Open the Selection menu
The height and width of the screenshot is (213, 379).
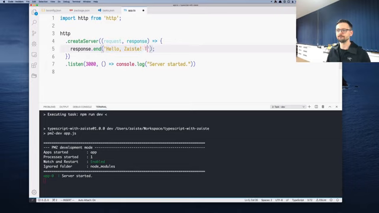tap(43, 1)
